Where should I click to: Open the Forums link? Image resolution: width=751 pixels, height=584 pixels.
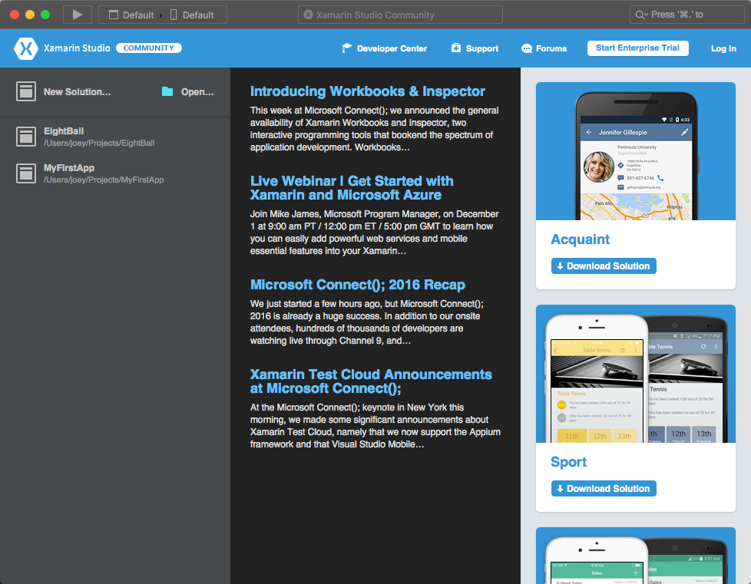pos(544,48)
